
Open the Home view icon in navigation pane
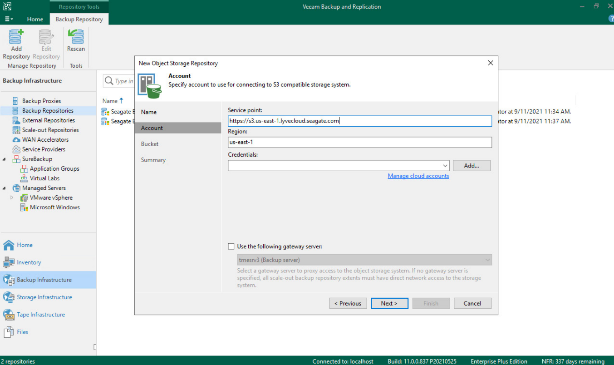(9, 245)
